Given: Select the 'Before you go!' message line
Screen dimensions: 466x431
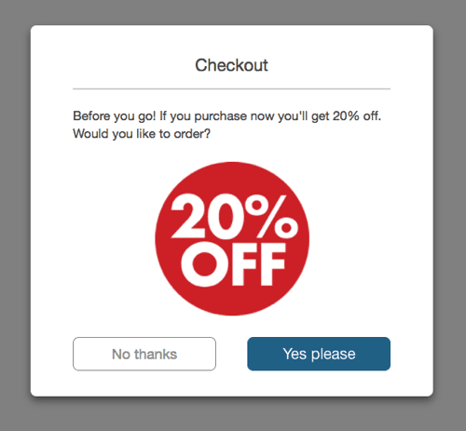Looking at the screenshot, I should tap(226, 116).
